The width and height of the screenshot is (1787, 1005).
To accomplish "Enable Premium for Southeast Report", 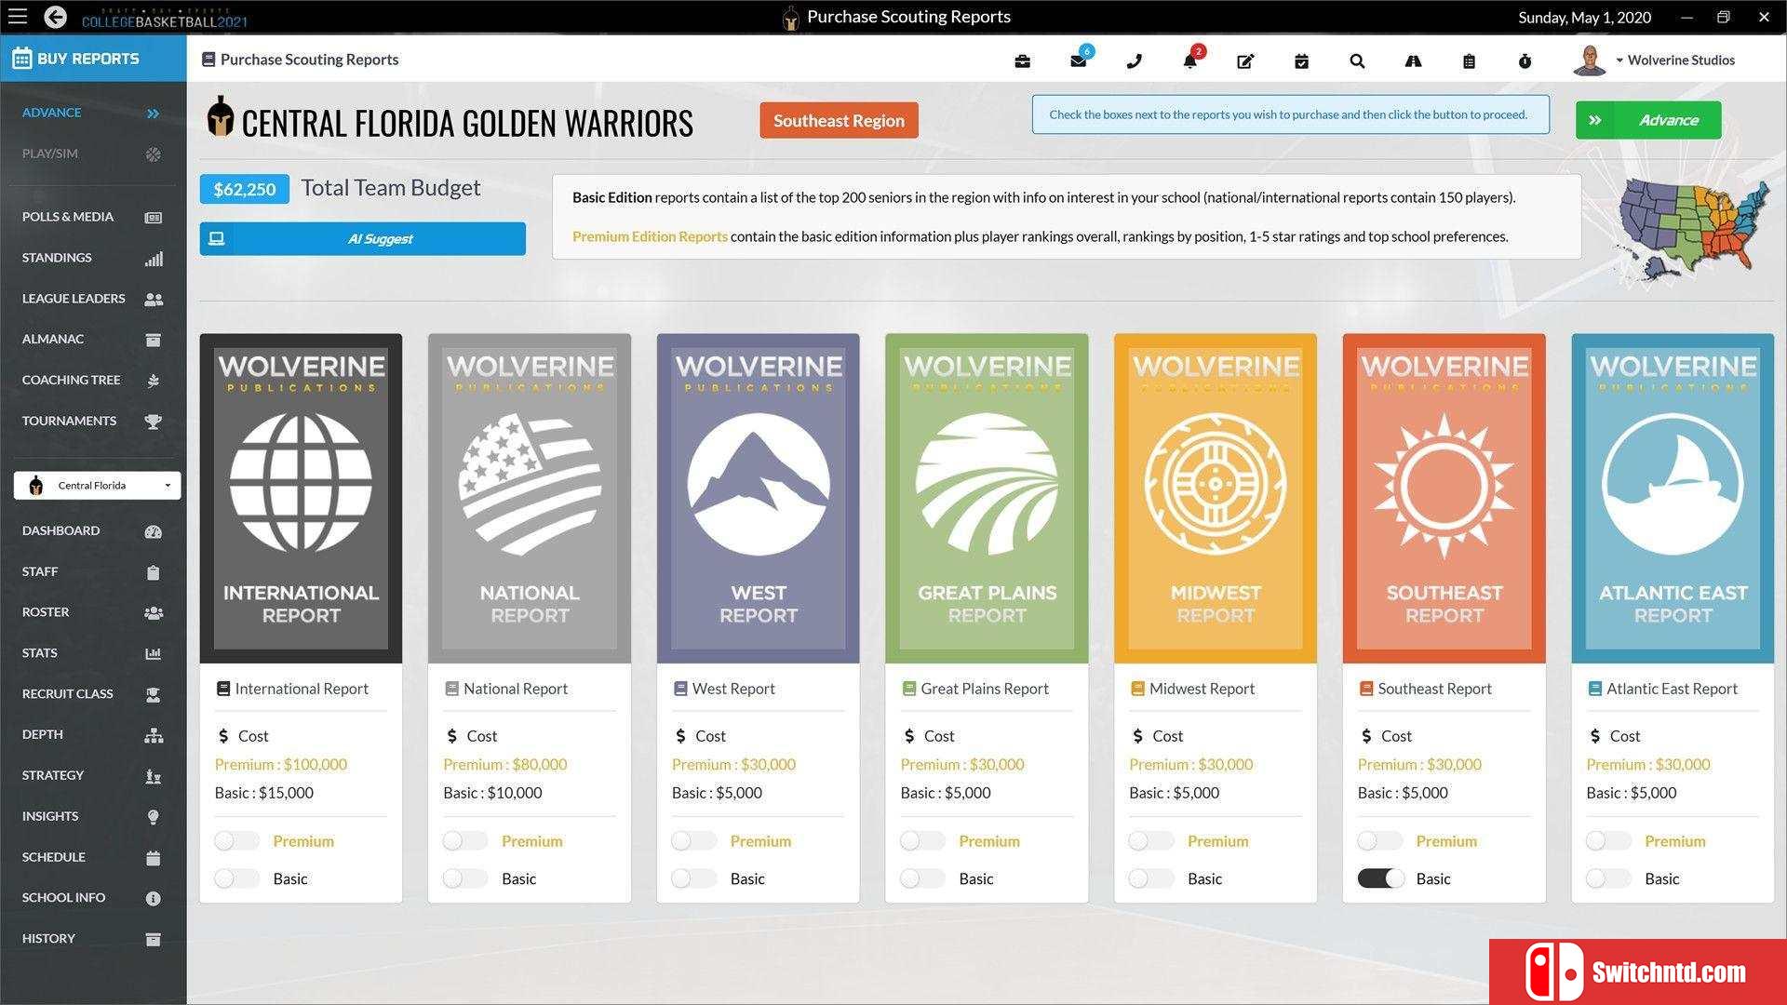I will point(1380,841).
